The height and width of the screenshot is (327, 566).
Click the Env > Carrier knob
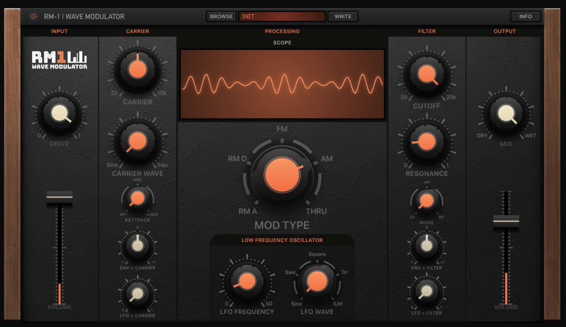[x=137, y=246]
